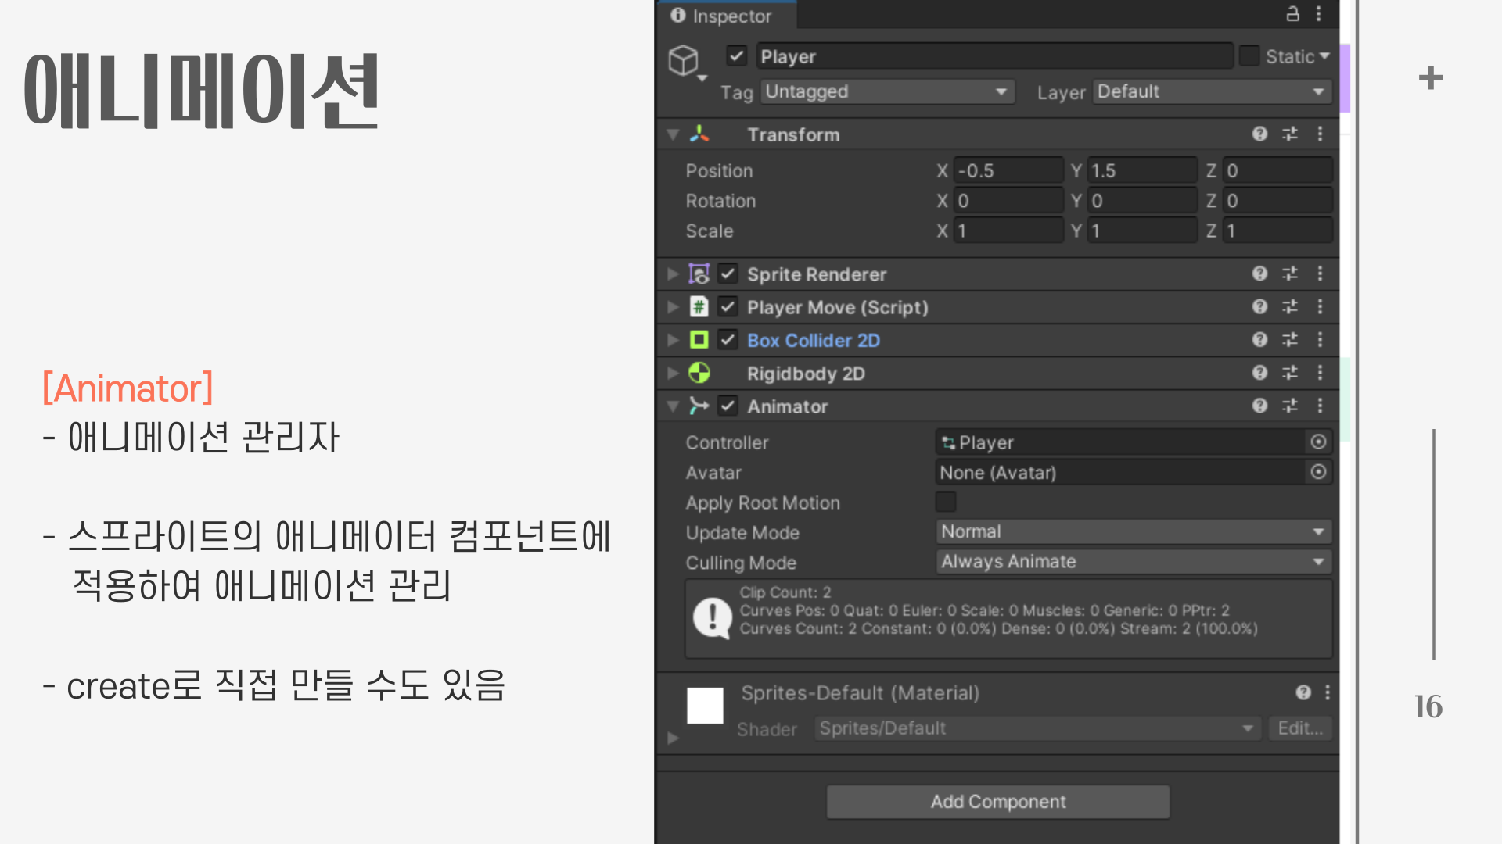Open the Layer Default dropdown menu
The width and height of the screenshot is (1502, 844).
coord(1211,92)
